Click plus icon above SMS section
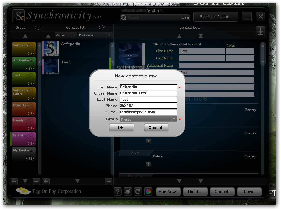The image size is (281, 210). point(148,141)
